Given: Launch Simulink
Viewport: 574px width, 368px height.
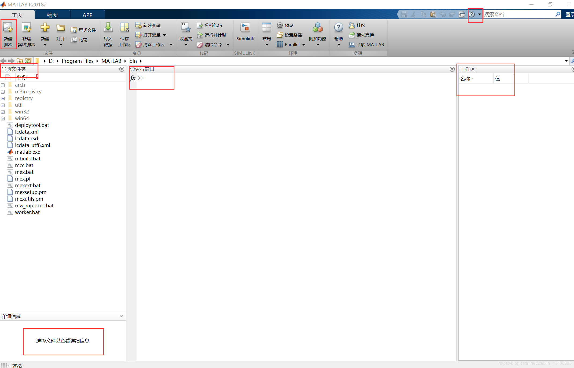Looking at the screenshot, I should [245, 32].
